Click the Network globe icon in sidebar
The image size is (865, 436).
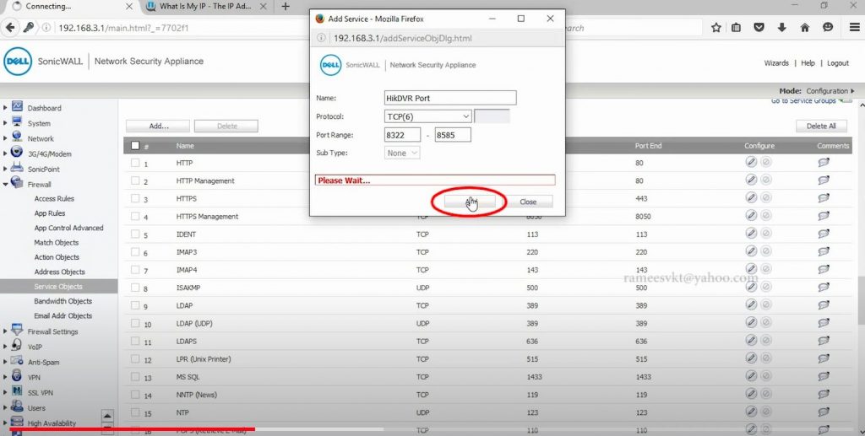17,137
